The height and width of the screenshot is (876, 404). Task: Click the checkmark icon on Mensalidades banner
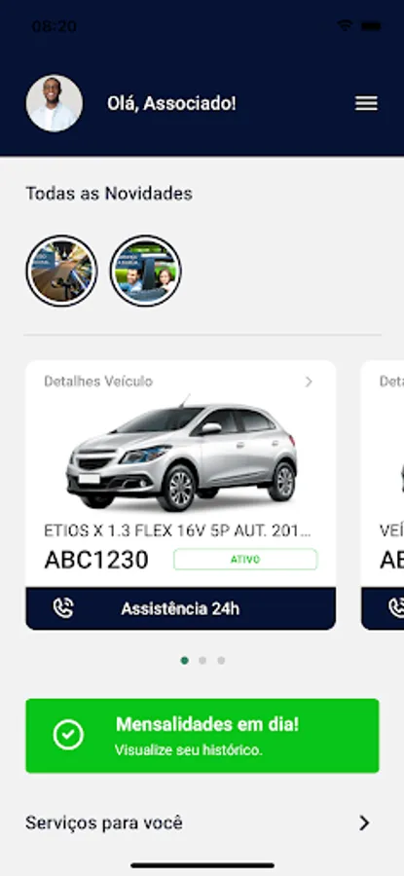coord(68,735)
